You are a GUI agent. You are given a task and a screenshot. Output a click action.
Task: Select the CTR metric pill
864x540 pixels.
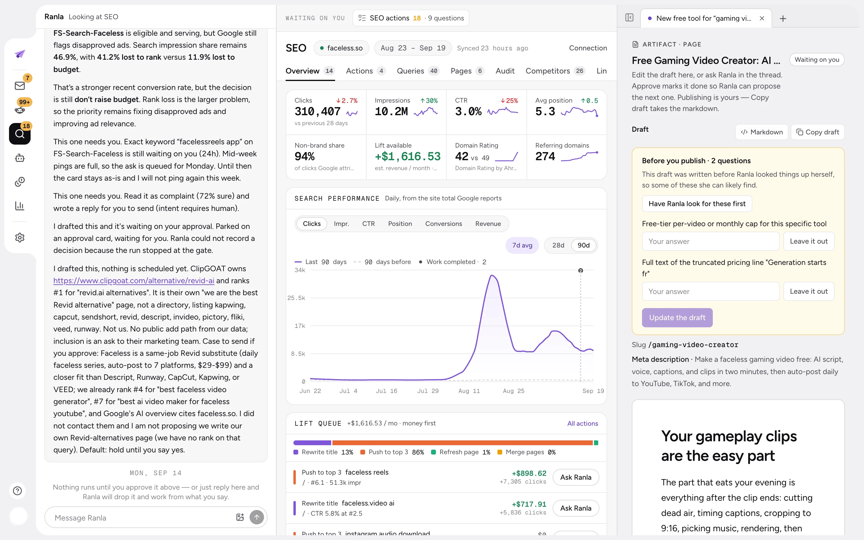[368, 223]
